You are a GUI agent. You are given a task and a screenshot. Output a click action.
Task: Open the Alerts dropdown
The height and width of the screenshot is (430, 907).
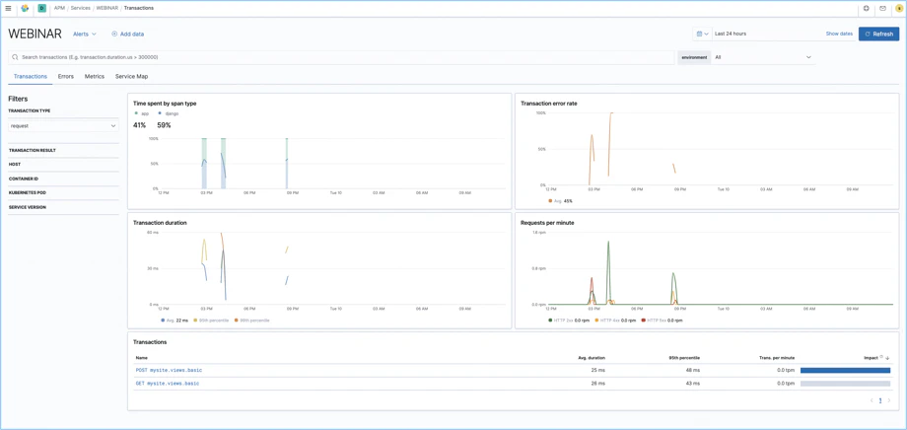click(x=85, y=35)
